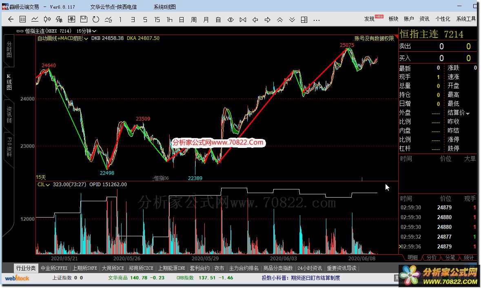Open the 账户 menu
The height and width of the screenshot is (288, 481).
point(409,19)
